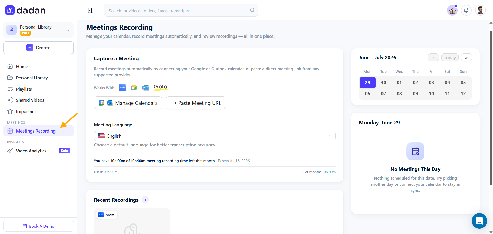
Task: Open Playlists in the sidebar
Action: point(24,89)
